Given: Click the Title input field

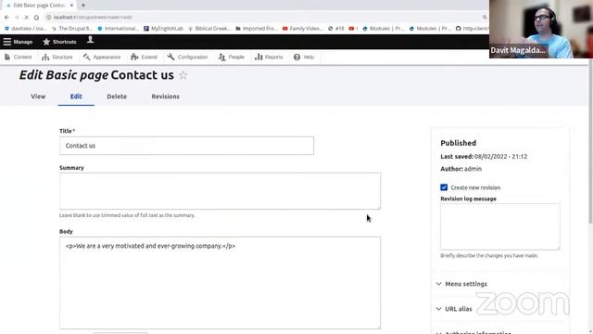Looking at the screenshot, I should 186,146.
